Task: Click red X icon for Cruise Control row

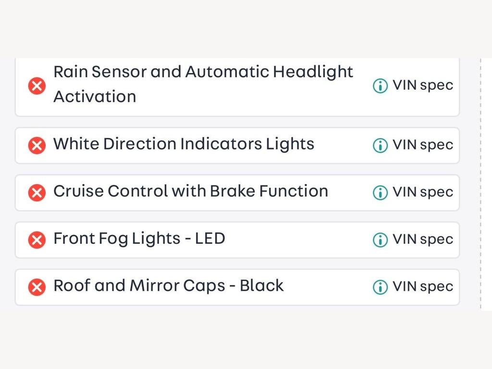Action: click(x=37, y=193)
